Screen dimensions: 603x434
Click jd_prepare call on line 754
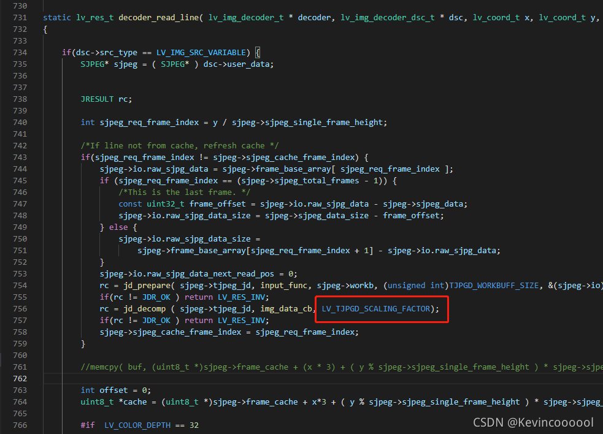[147, 286]
